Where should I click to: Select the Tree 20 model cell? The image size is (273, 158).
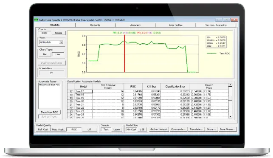point(84,101)
